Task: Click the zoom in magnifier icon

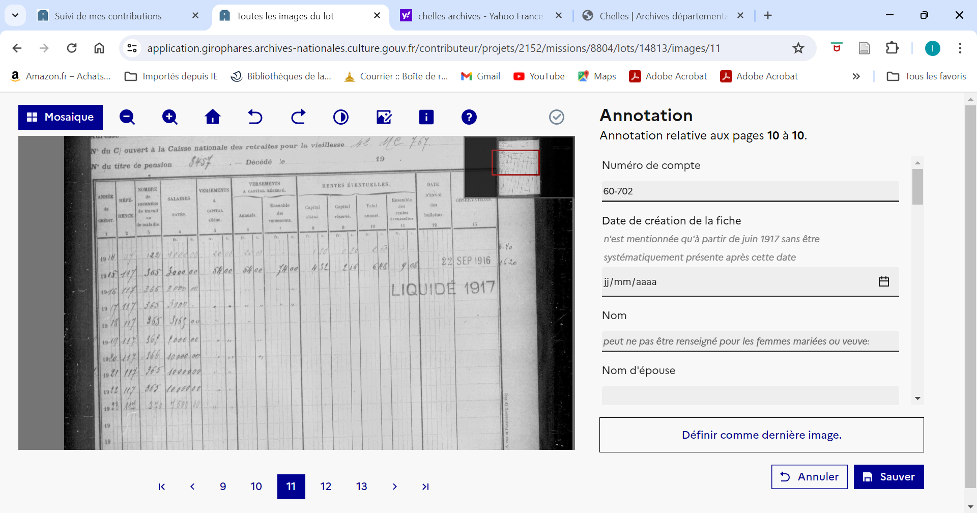Action: pos(170,117)
